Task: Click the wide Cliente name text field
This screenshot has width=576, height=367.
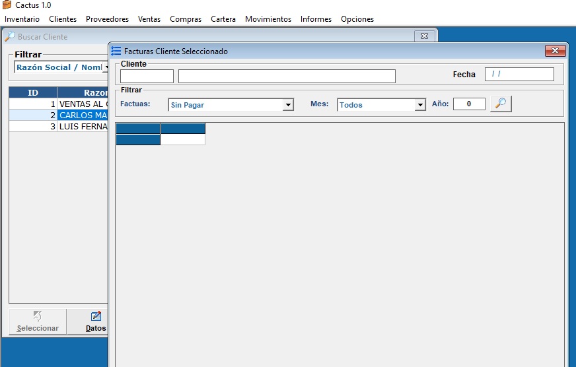Action: (x=287, y=77)
